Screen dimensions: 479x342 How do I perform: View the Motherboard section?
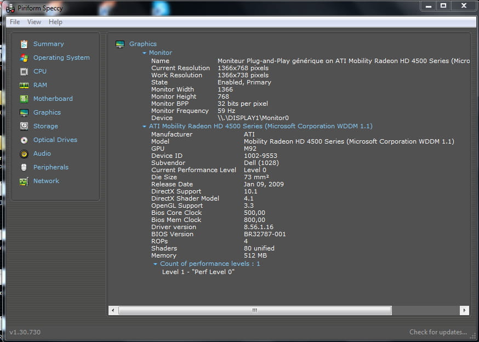coord(53,99)
